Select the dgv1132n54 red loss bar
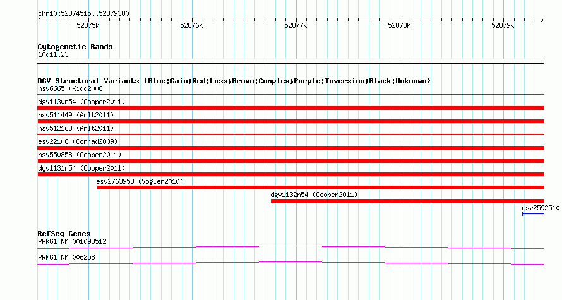Screen dimensions: 562x300 [407, 201]
